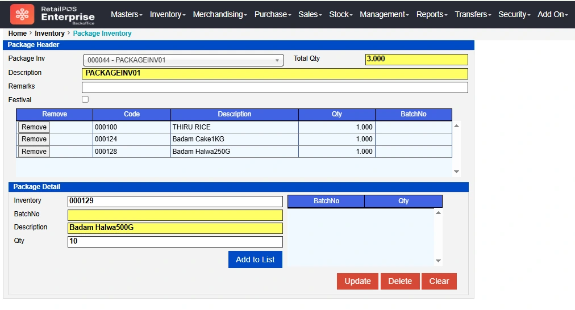Click the Inventory field containing 000129

pos(176,201)
